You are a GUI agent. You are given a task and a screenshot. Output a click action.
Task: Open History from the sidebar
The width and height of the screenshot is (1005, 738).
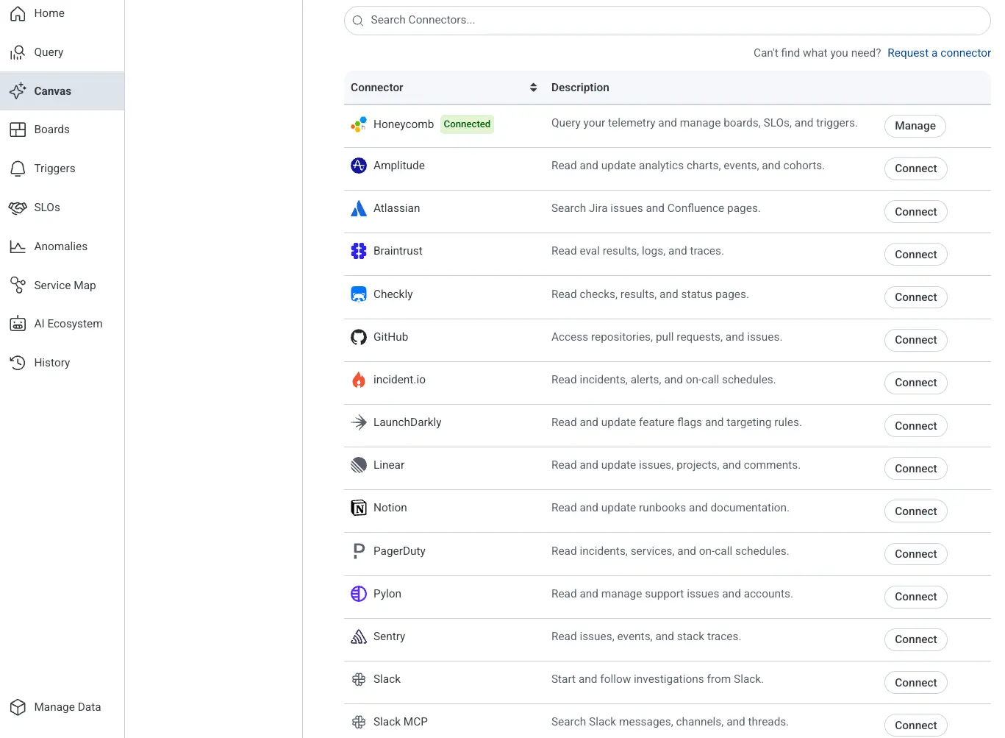pos(62,363)
